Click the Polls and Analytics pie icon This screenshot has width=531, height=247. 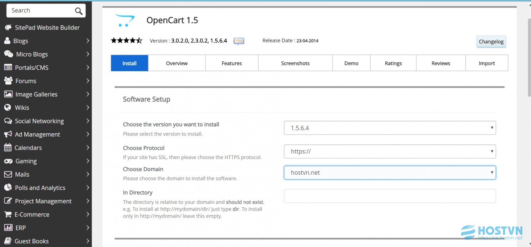point(8,188)
